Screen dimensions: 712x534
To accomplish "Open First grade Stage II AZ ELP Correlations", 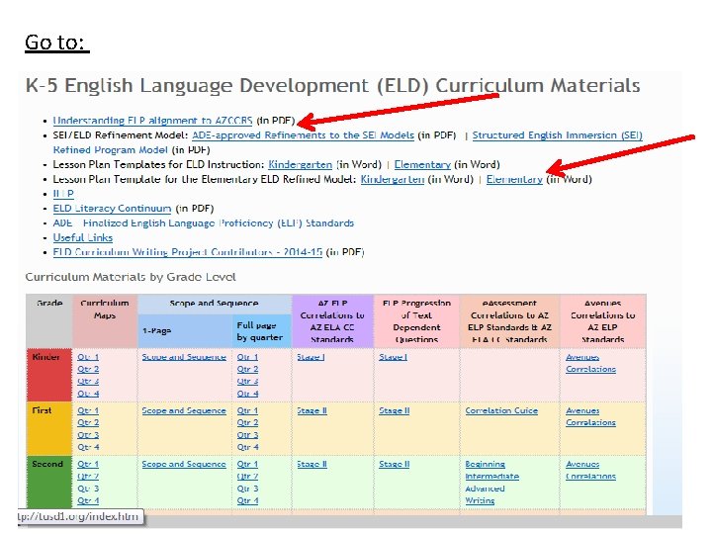I will [311, 411].
